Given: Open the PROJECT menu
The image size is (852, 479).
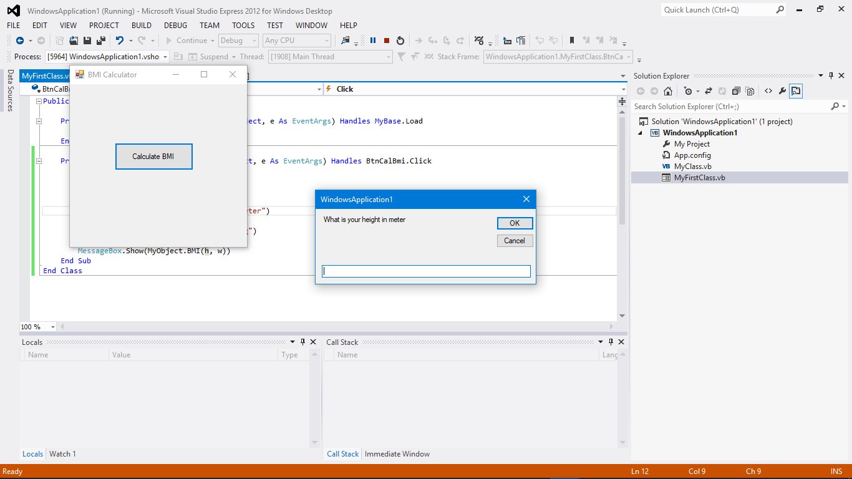Looking at the screenshot, I should [x=104, y=26].
